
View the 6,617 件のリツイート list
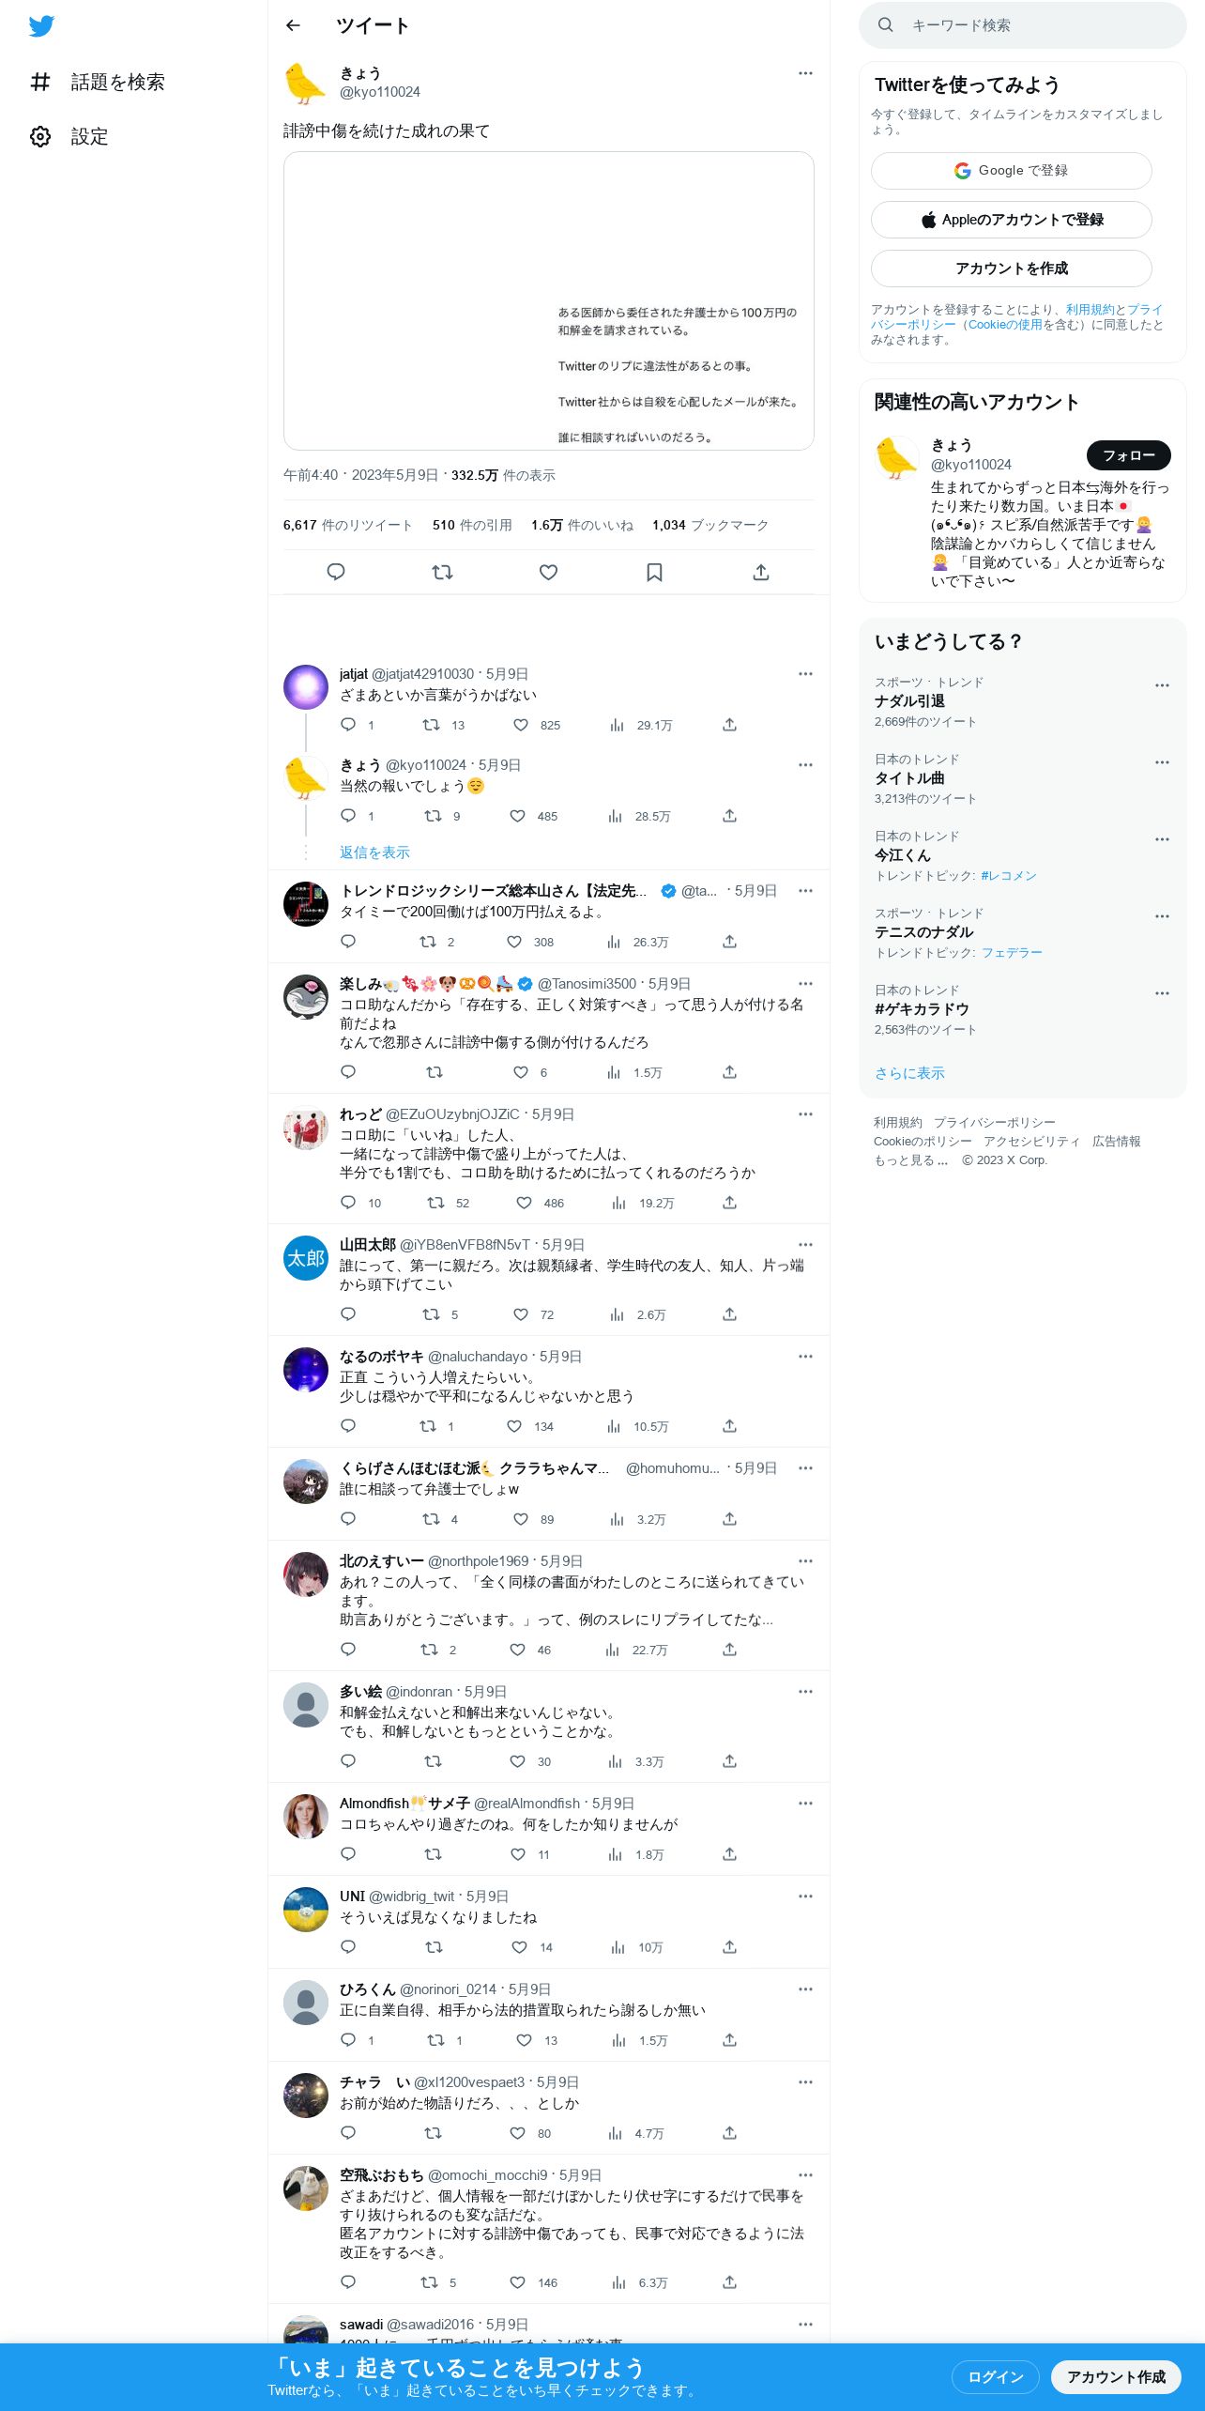tap(348, 525)
